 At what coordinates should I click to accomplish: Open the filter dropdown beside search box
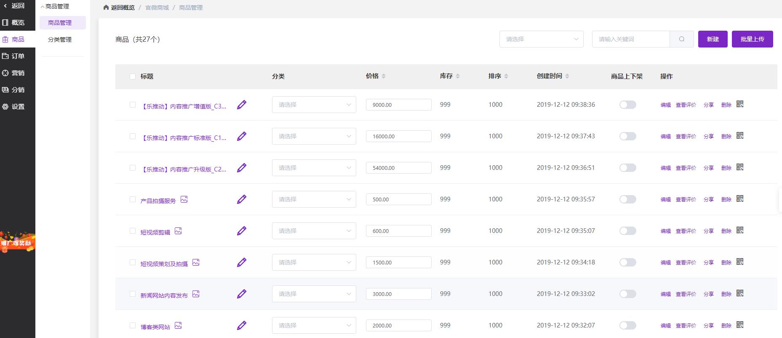tap(541, 39)
